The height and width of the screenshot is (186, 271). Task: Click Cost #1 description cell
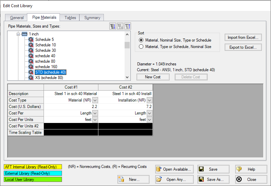71,94
